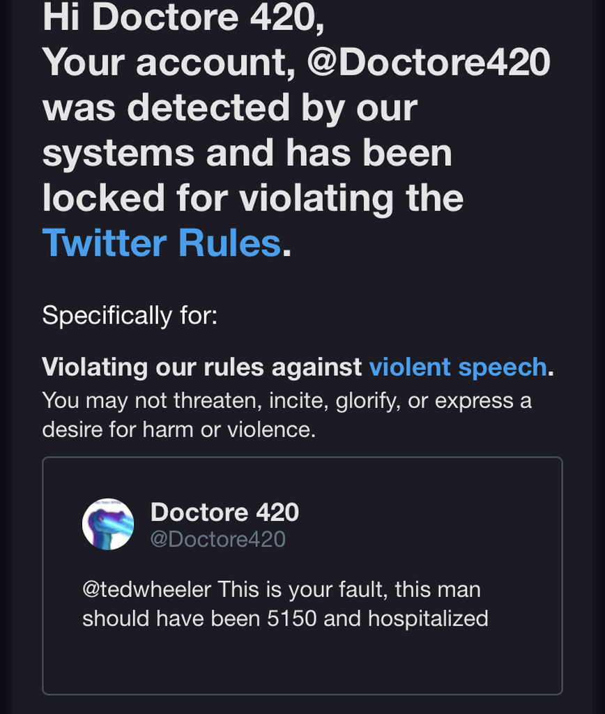Click the Doctore 420 profile avatar

click(x=108, y=524)
